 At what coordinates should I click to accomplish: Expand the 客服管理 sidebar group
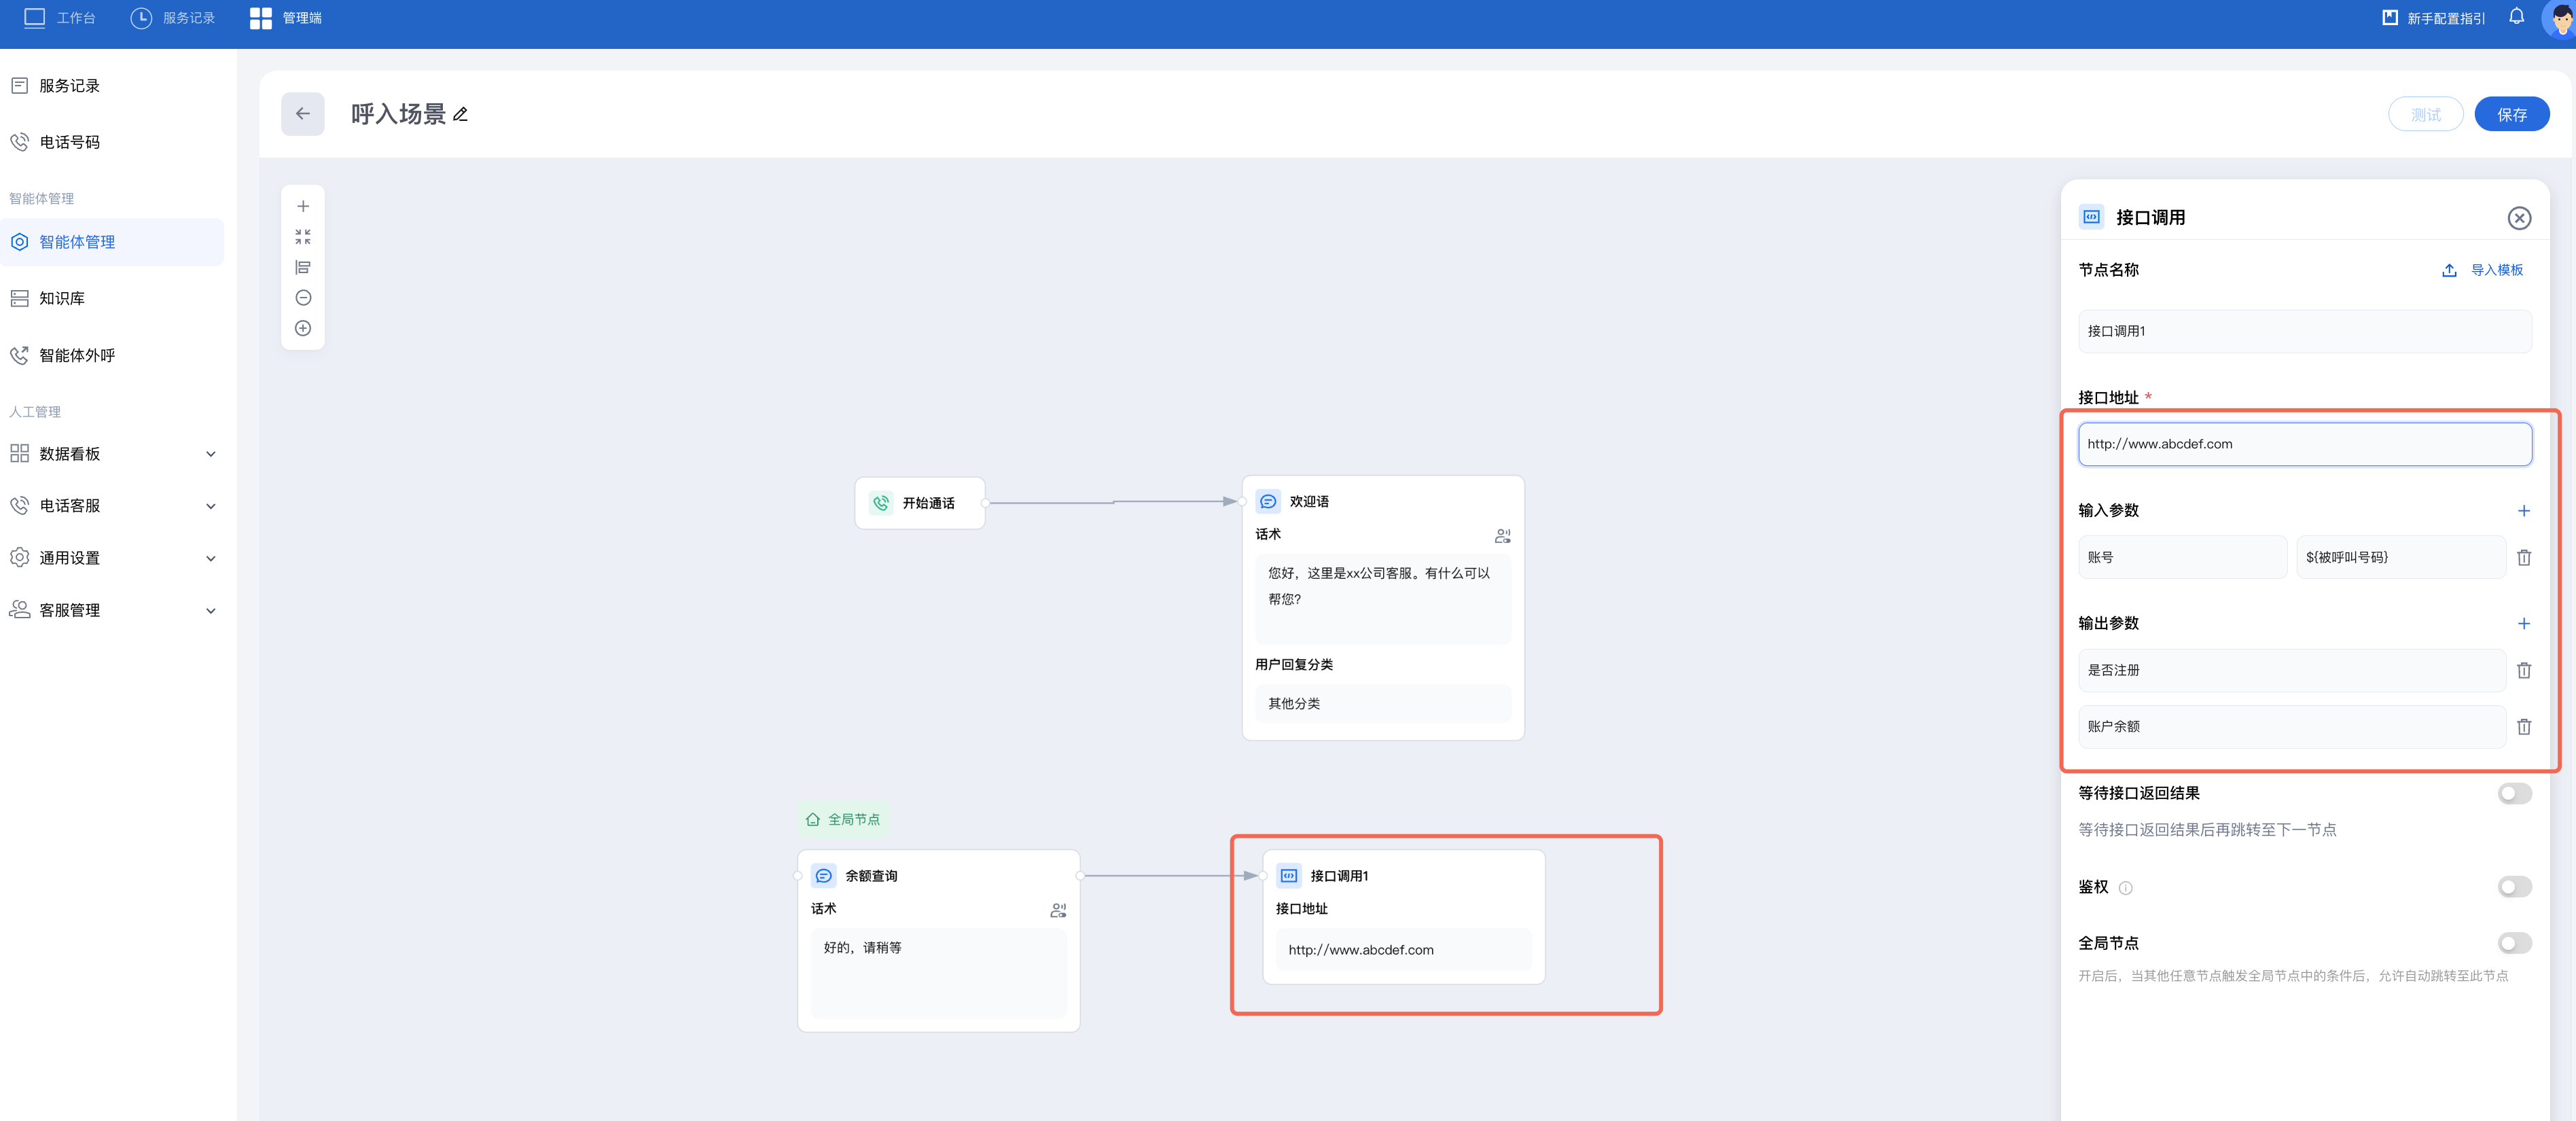click(x=112, y=610)
